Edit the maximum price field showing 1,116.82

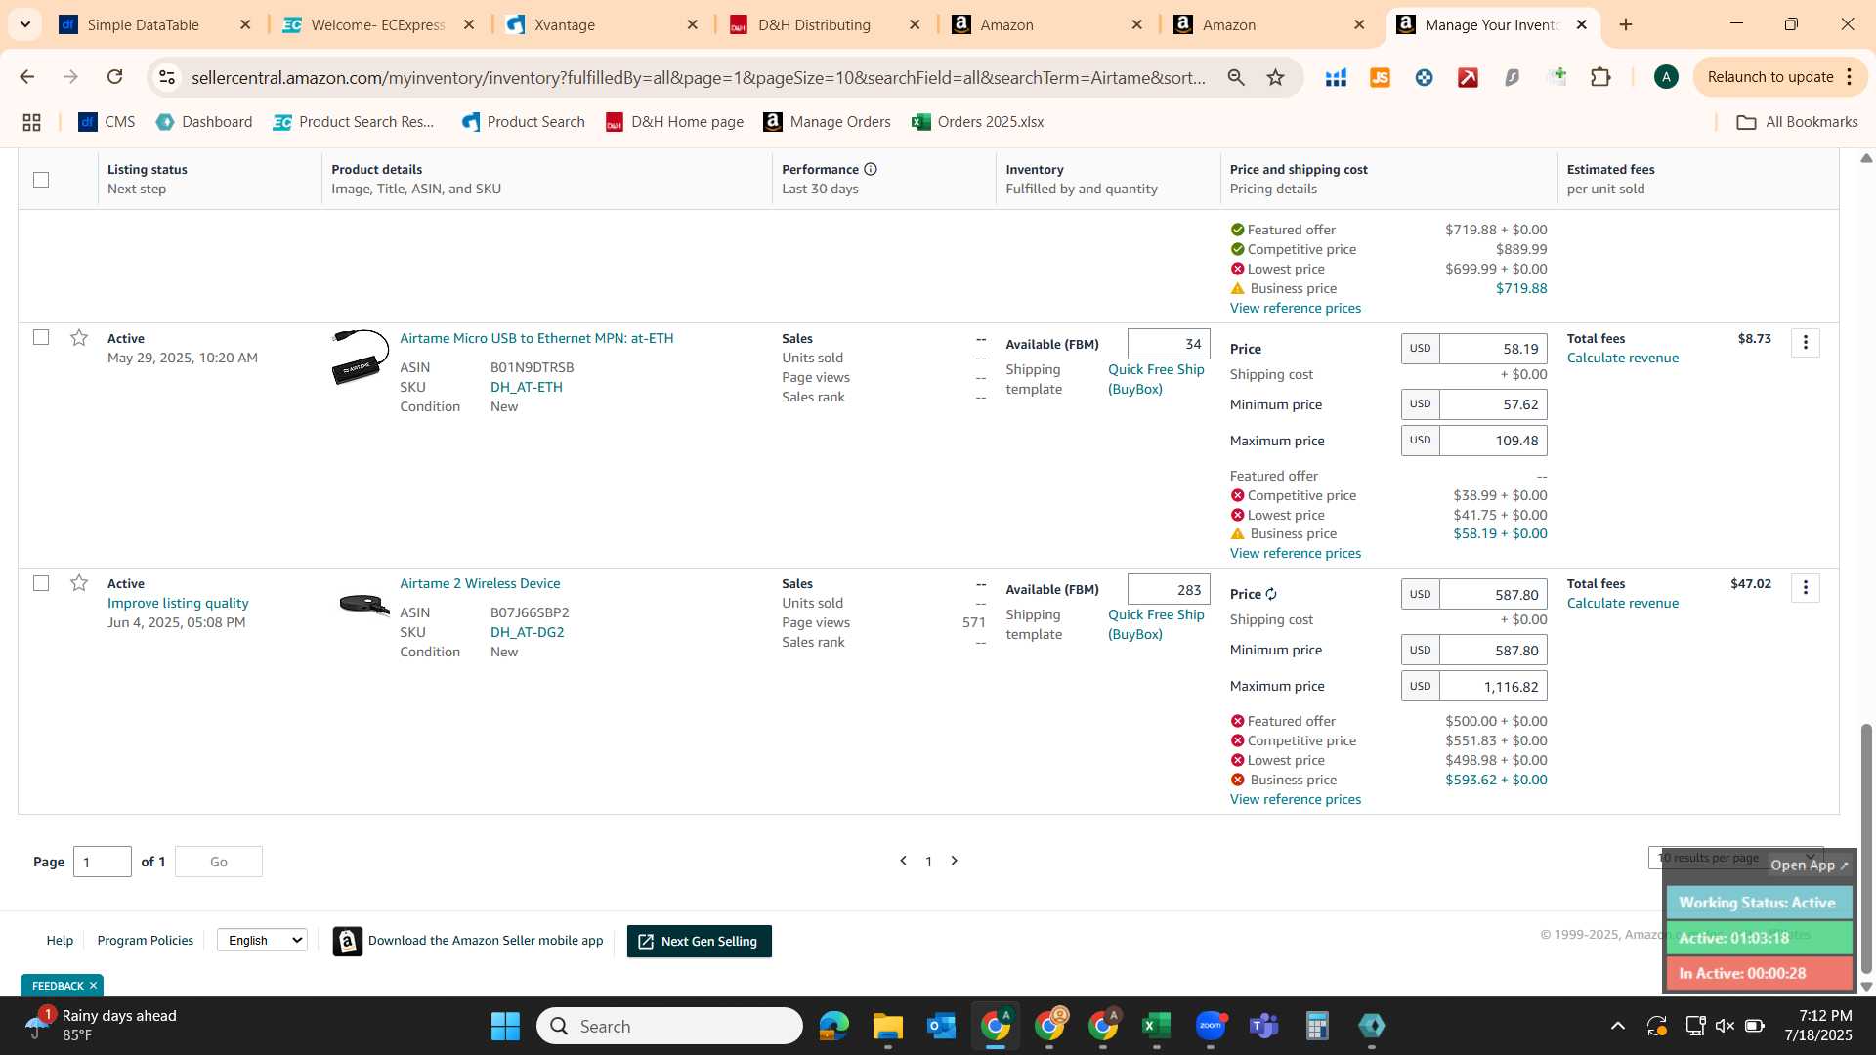click(x=1493, y=687)
